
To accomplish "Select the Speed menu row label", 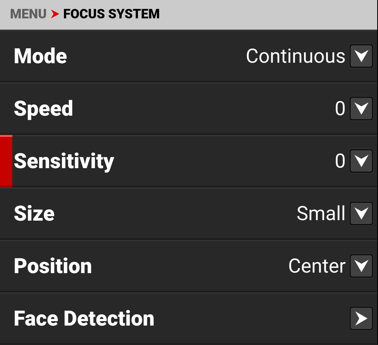I will 43,109.
